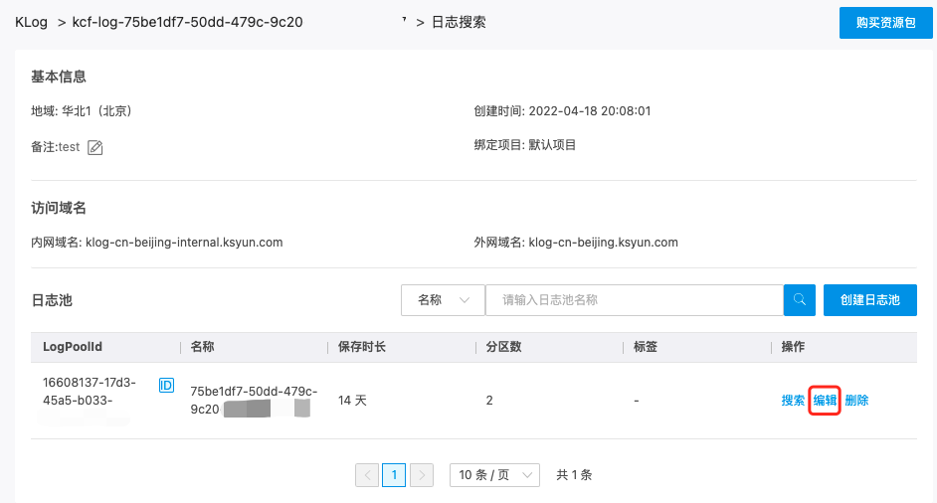The width and height of the screenshot is (937, 503).
Task: Click the magnifier search button
Action: click(x=799, y=300)
